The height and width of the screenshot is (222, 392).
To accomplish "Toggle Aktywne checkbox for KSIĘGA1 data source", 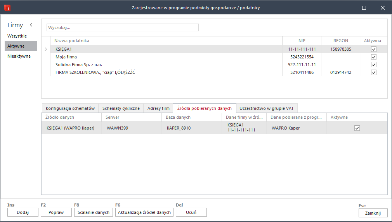I will pyautogui.click(x=357, y=128).
